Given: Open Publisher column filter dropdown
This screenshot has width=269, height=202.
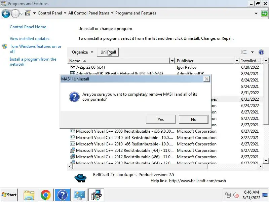Looking at the screenshot, I should pos(237,61).
